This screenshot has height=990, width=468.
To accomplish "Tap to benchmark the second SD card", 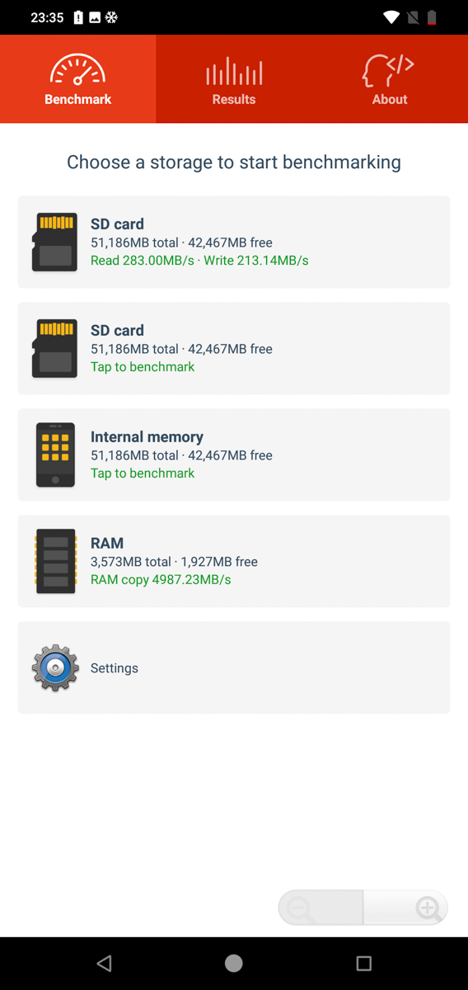I will click(143, 367).
